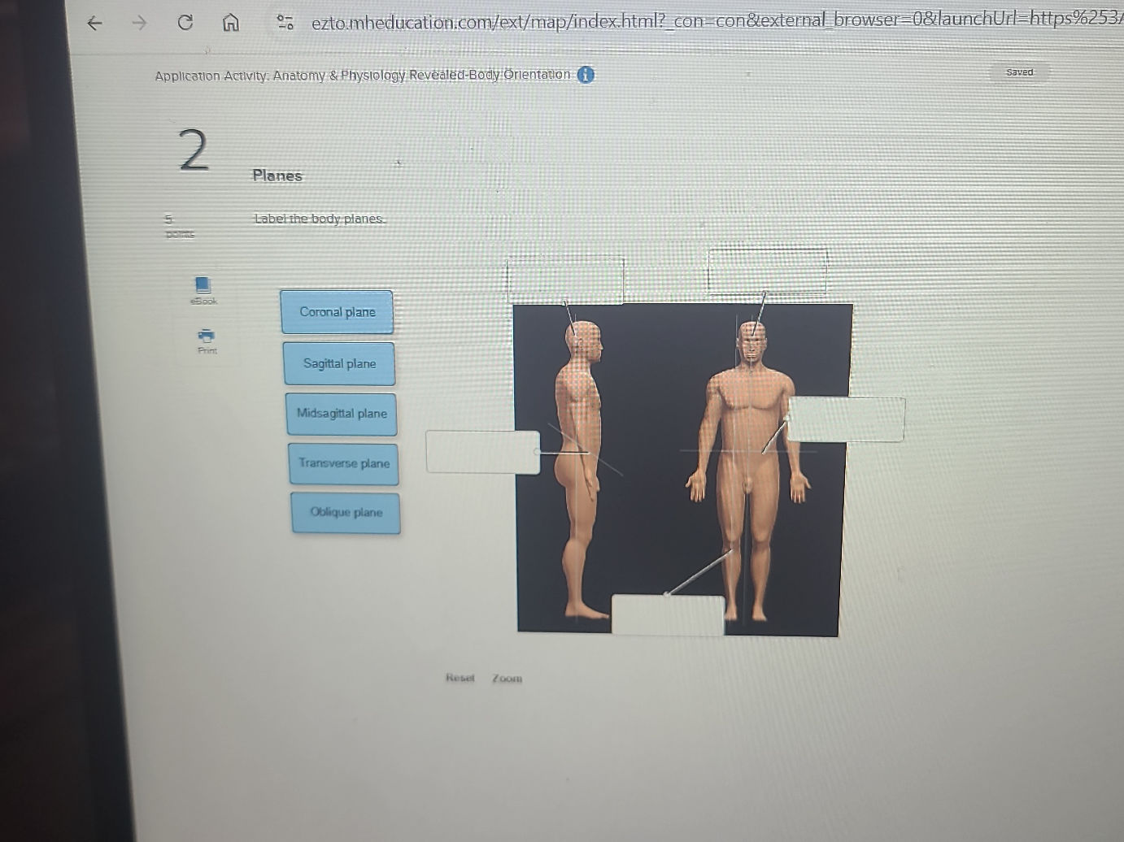The width and height of the screenshot is (1124, 842).
Task: Click empty label box above side-view figure
Action: click(565, 281)
